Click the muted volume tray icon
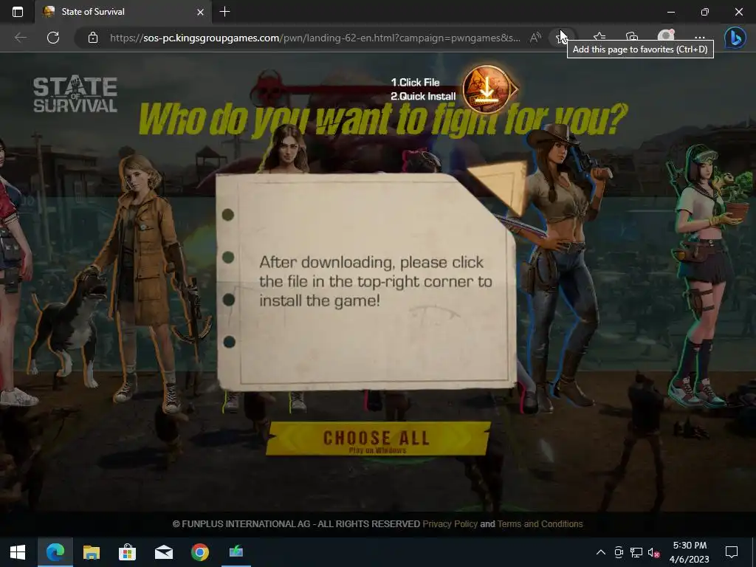Screen dimensions: 756x567 point(654,552)
